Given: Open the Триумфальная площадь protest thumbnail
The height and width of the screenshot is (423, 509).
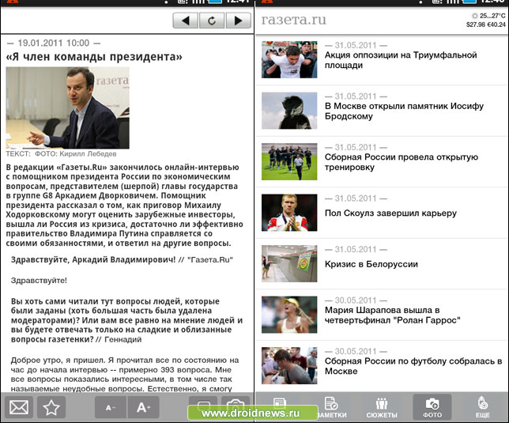Looking at the screenshot, I should 289,59.
